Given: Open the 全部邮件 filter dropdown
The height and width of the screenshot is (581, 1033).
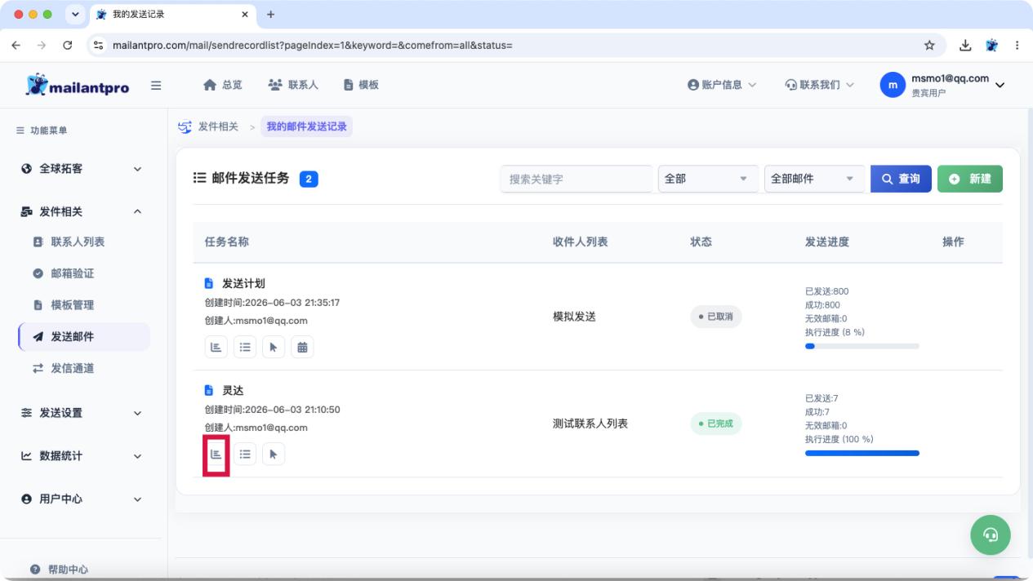Looking at the screenshot, I should click(x=814, y=179).
